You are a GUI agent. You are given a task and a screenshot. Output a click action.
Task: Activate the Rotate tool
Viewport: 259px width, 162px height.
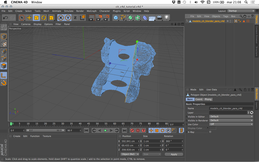(44, 18)
